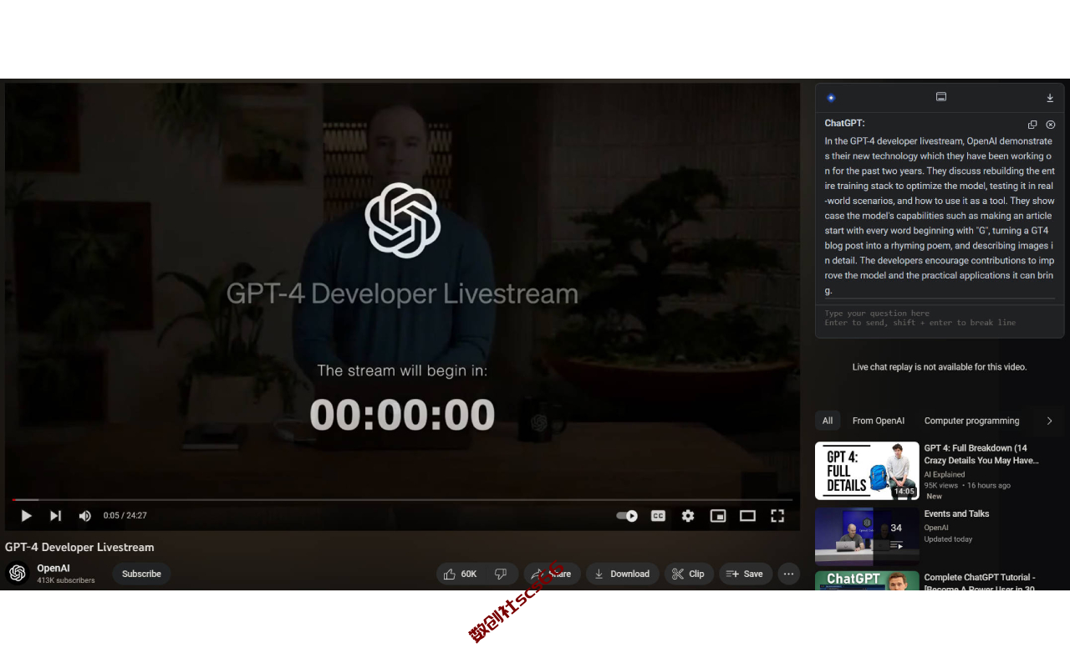Enter full screen mode
Image resolution: width=1070 pixels, height=669 pixels.
pyautogui.click(x=777, y=516)
